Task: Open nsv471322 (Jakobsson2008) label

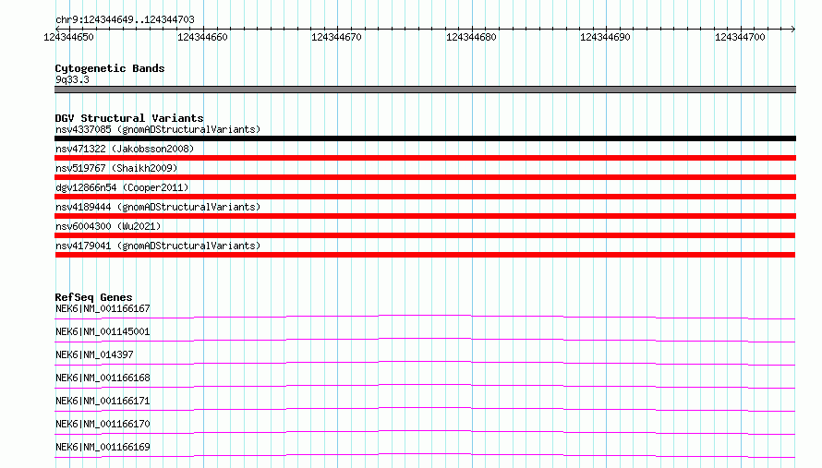Action: 125,149
